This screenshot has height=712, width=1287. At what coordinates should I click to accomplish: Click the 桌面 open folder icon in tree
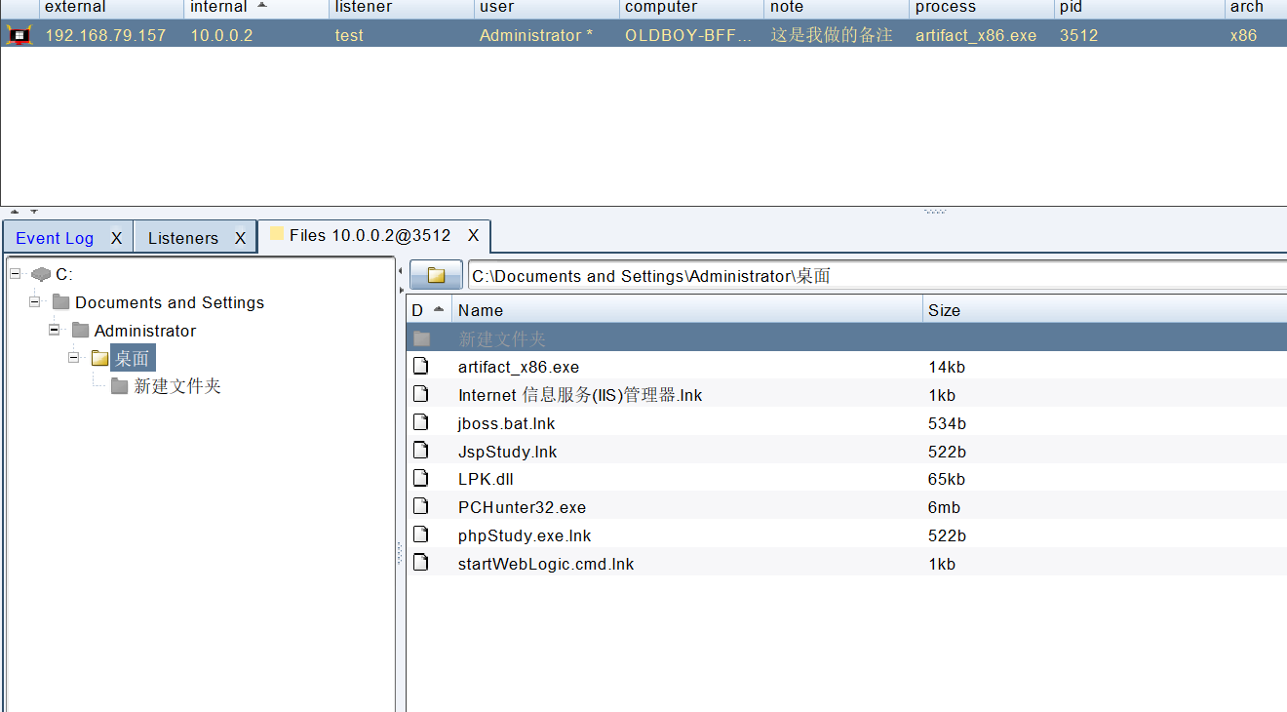(99, 358)
